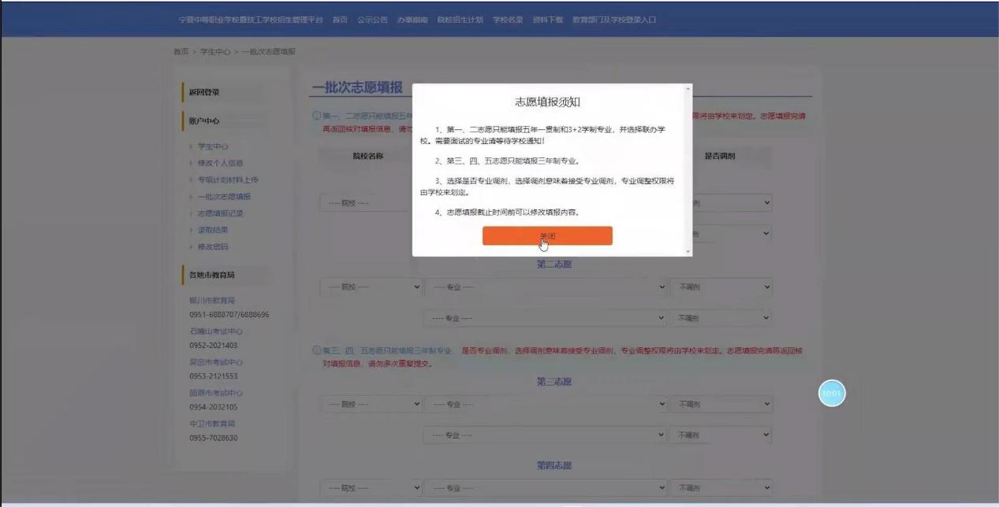999x507 pixels.
Task: Click the 第二志愿 section heading
Action: click(554, 264)
